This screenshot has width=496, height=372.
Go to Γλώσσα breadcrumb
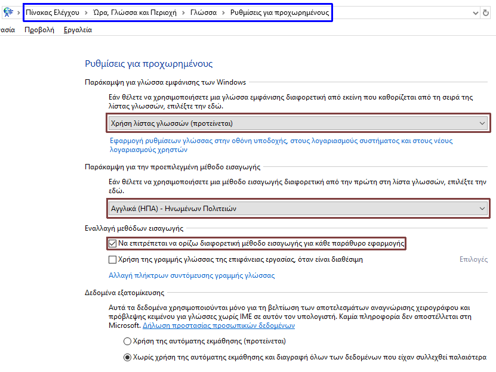point(204,13)
